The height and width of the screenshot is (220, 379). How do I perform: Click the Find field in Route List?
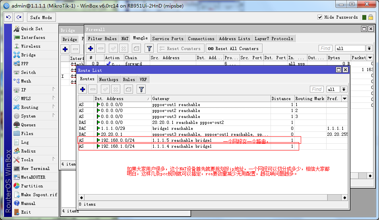point(317,89)
